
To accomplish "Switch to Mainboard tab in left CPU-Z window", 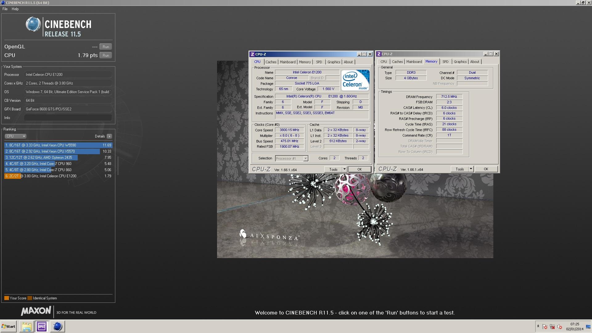I will coord(288,62).
